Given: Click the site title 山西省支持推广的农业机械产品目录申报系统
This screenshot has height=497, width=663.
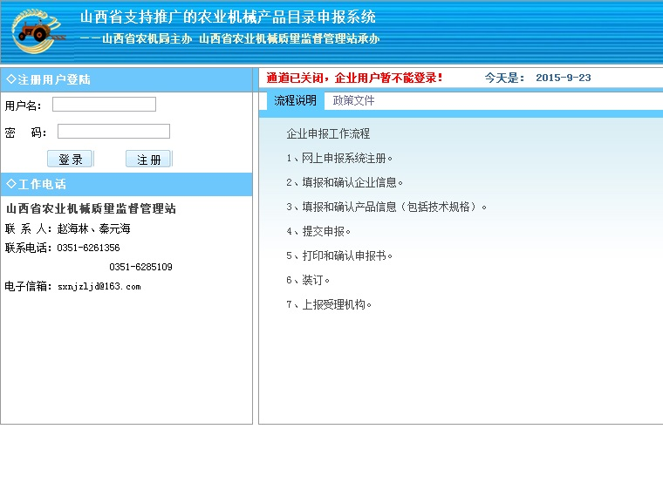Looking at the screenshot, I should click(228, 17).
